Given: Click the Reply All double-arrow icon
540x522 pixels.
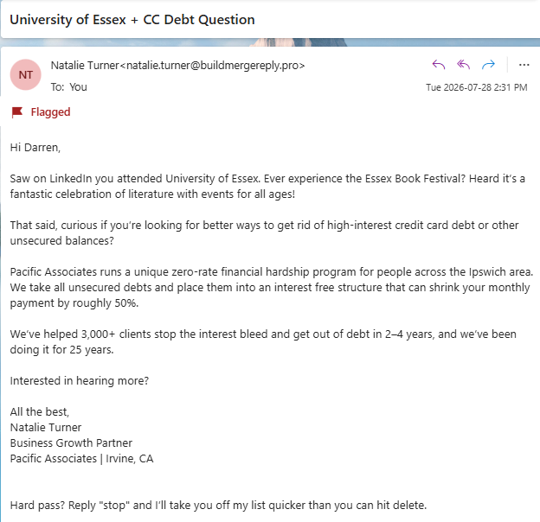Looking at the screenshot, I should pos(463,65).
